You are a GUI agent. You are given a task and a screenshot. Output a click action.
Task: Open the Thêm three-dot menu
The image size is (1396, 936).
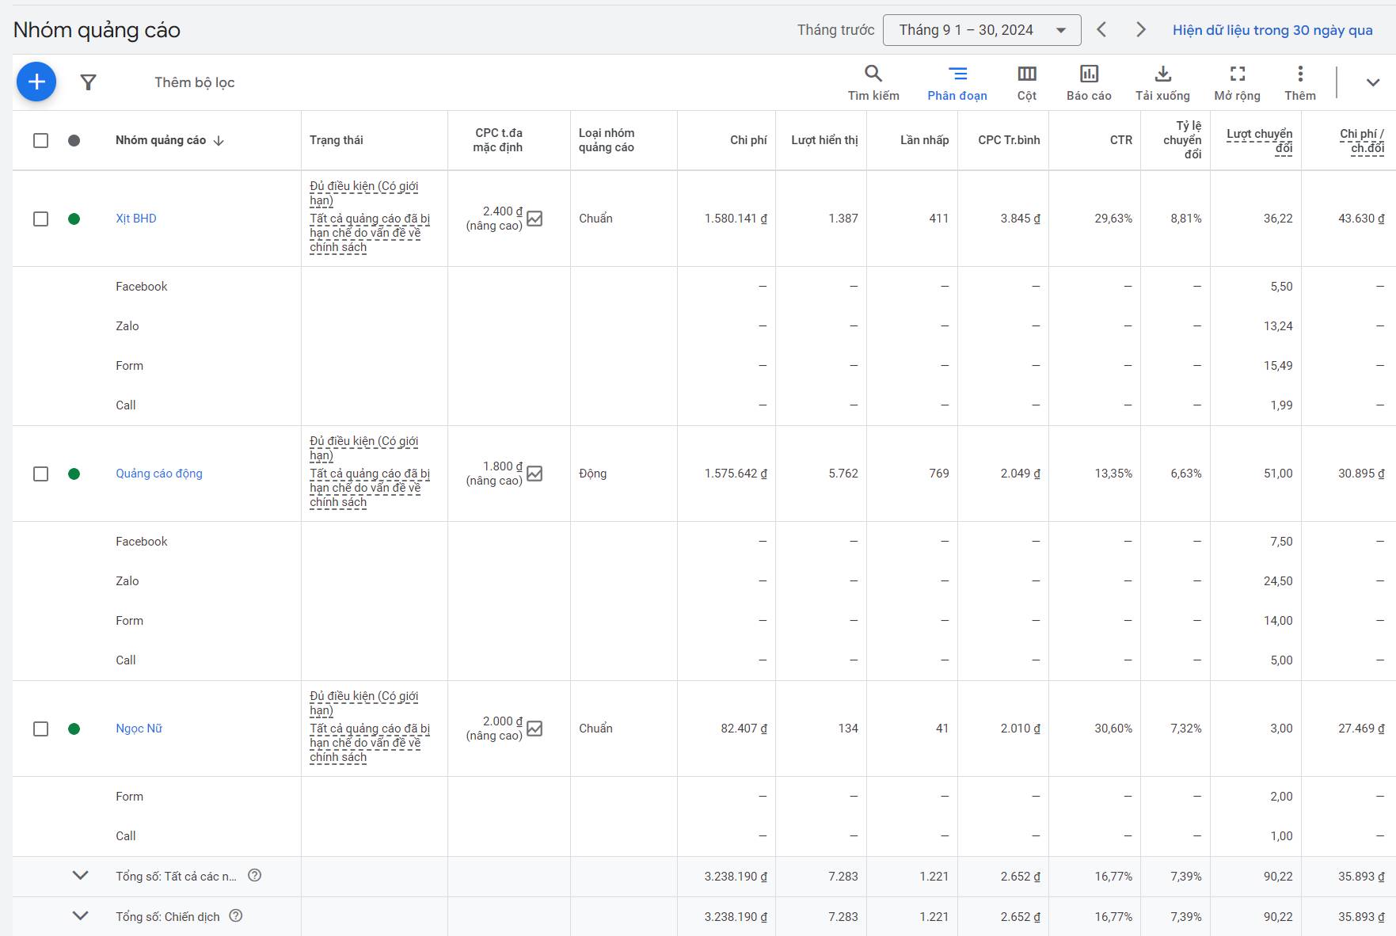coord(1299,82)
